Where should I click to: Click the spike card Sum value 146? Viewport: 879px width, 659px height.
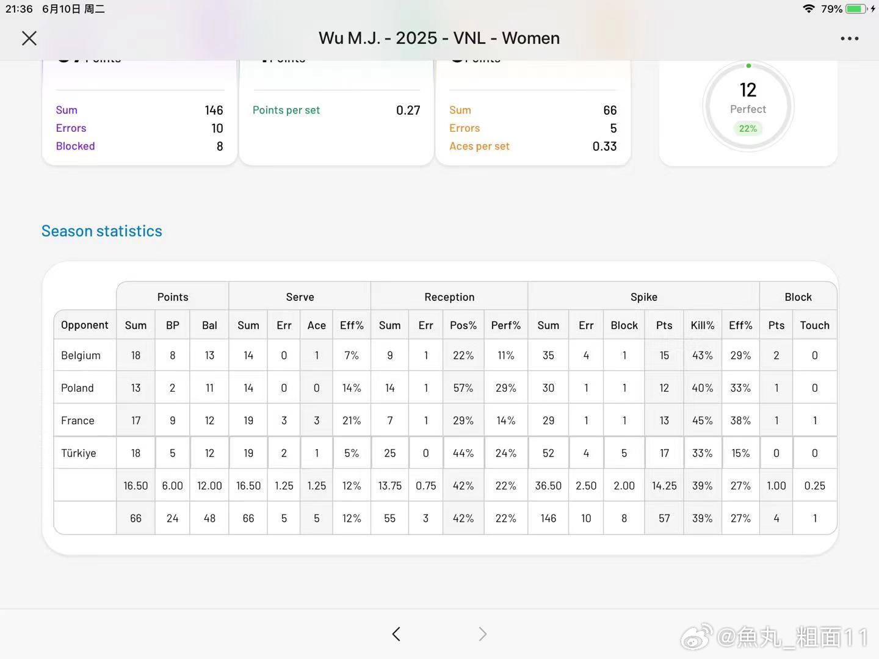(x=214, y=110)
